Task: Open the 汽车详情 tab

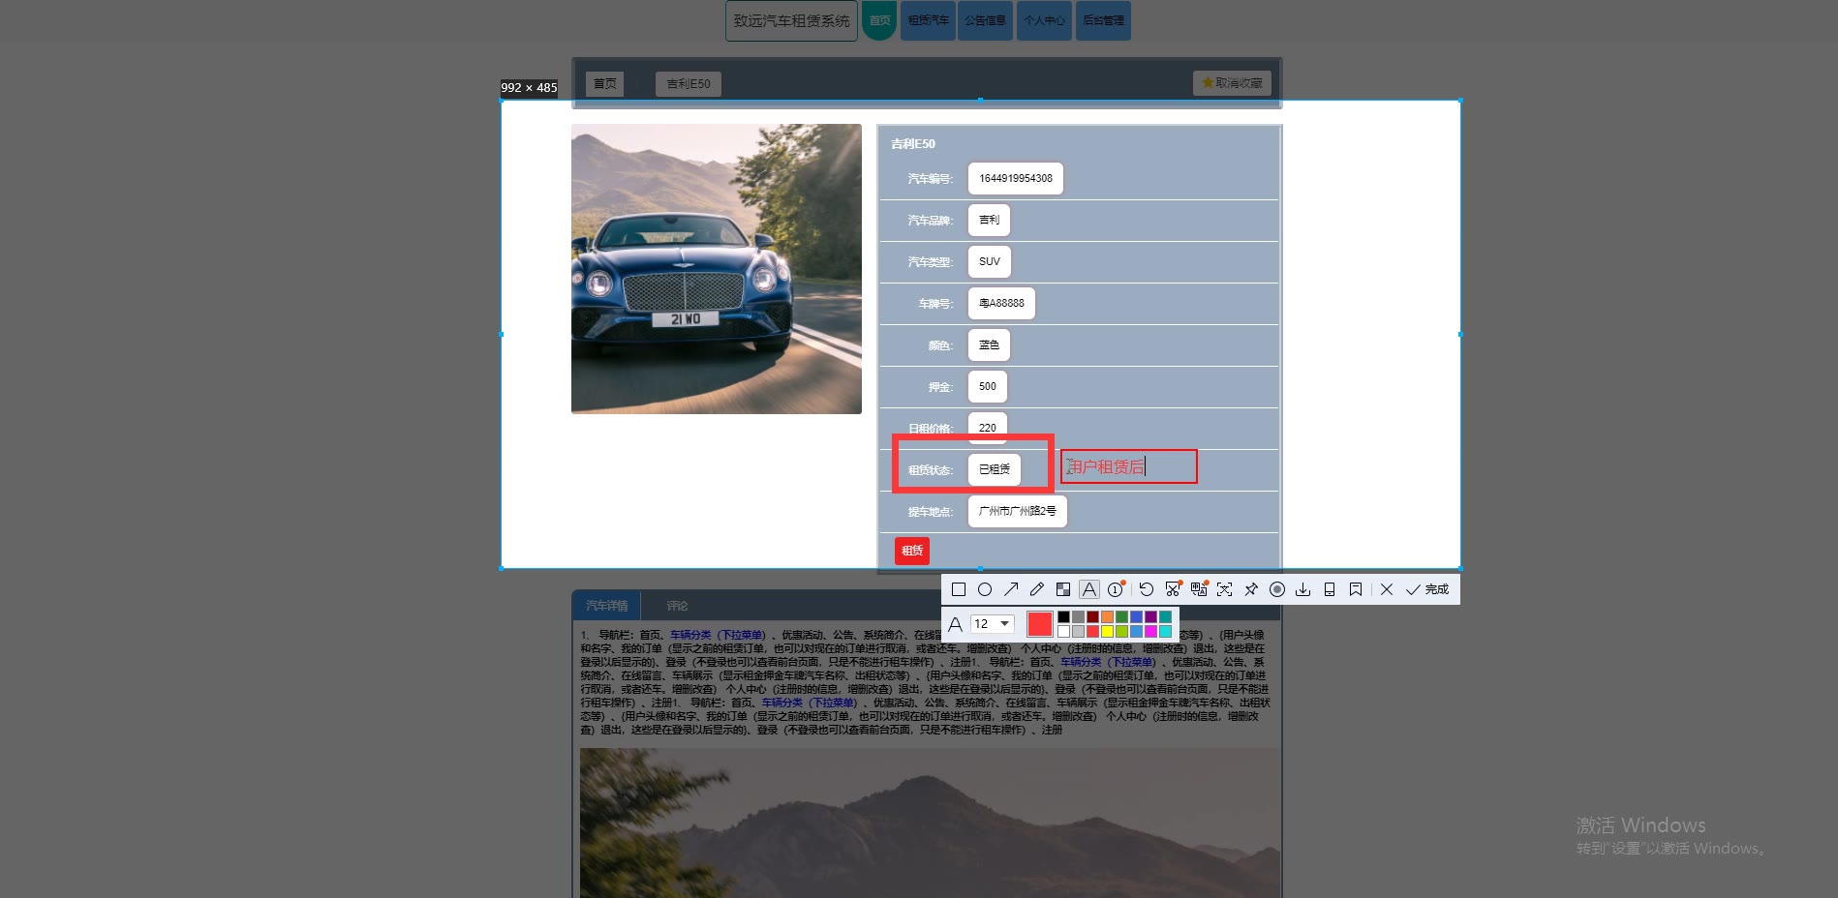Action: click(x=607, y=606)
